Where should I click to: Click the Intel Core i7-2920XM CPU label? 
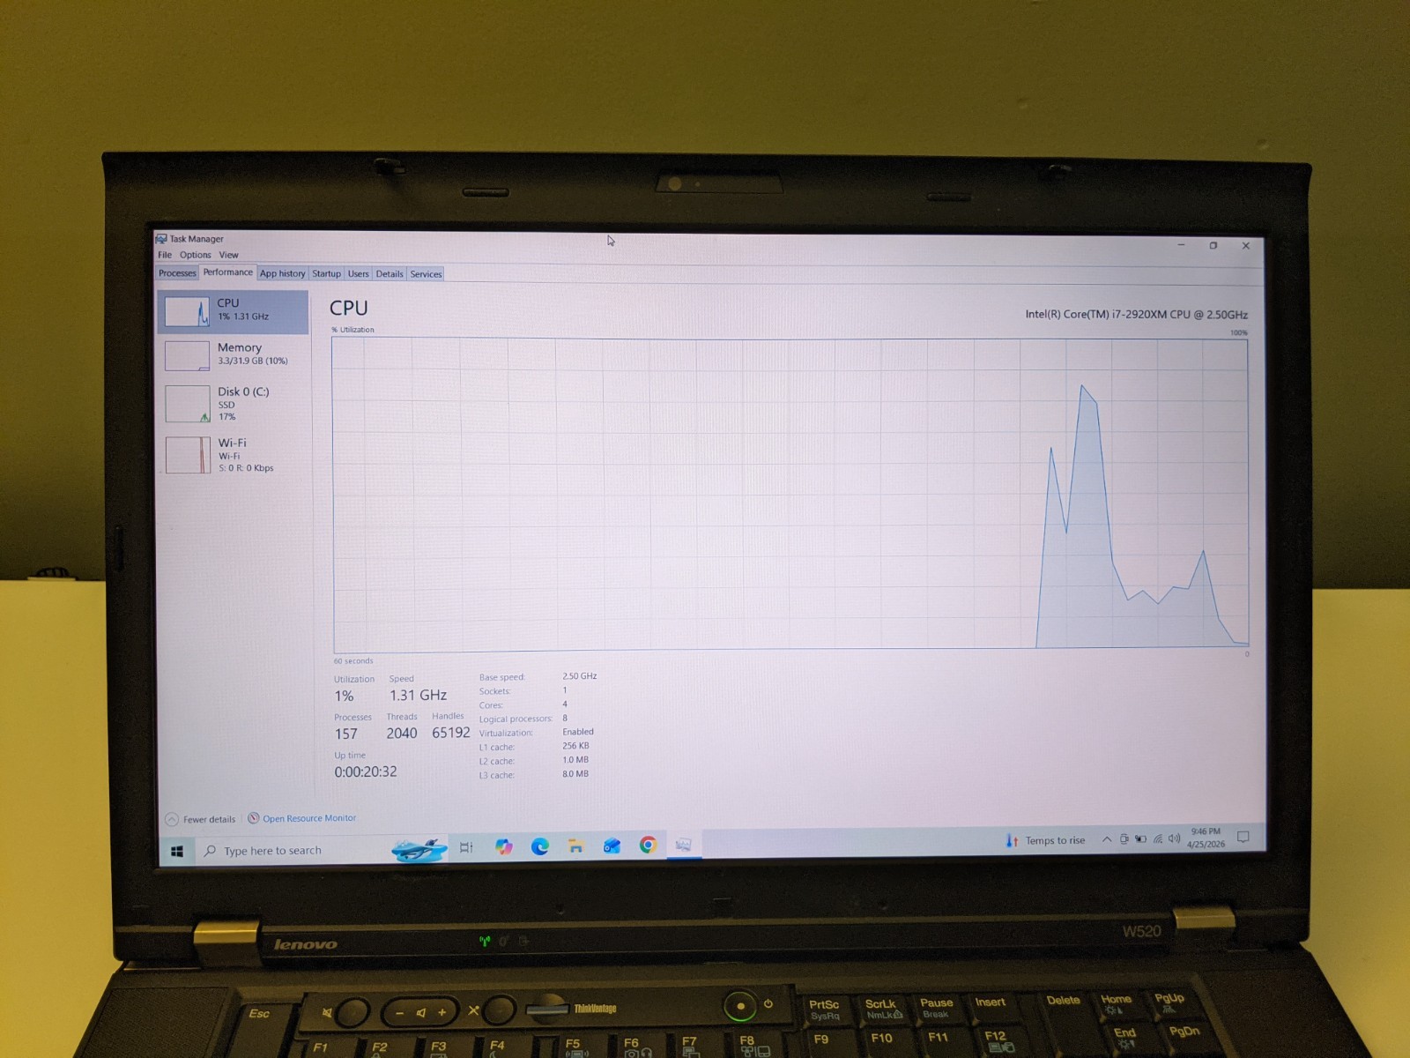(x=1136, y=315)
